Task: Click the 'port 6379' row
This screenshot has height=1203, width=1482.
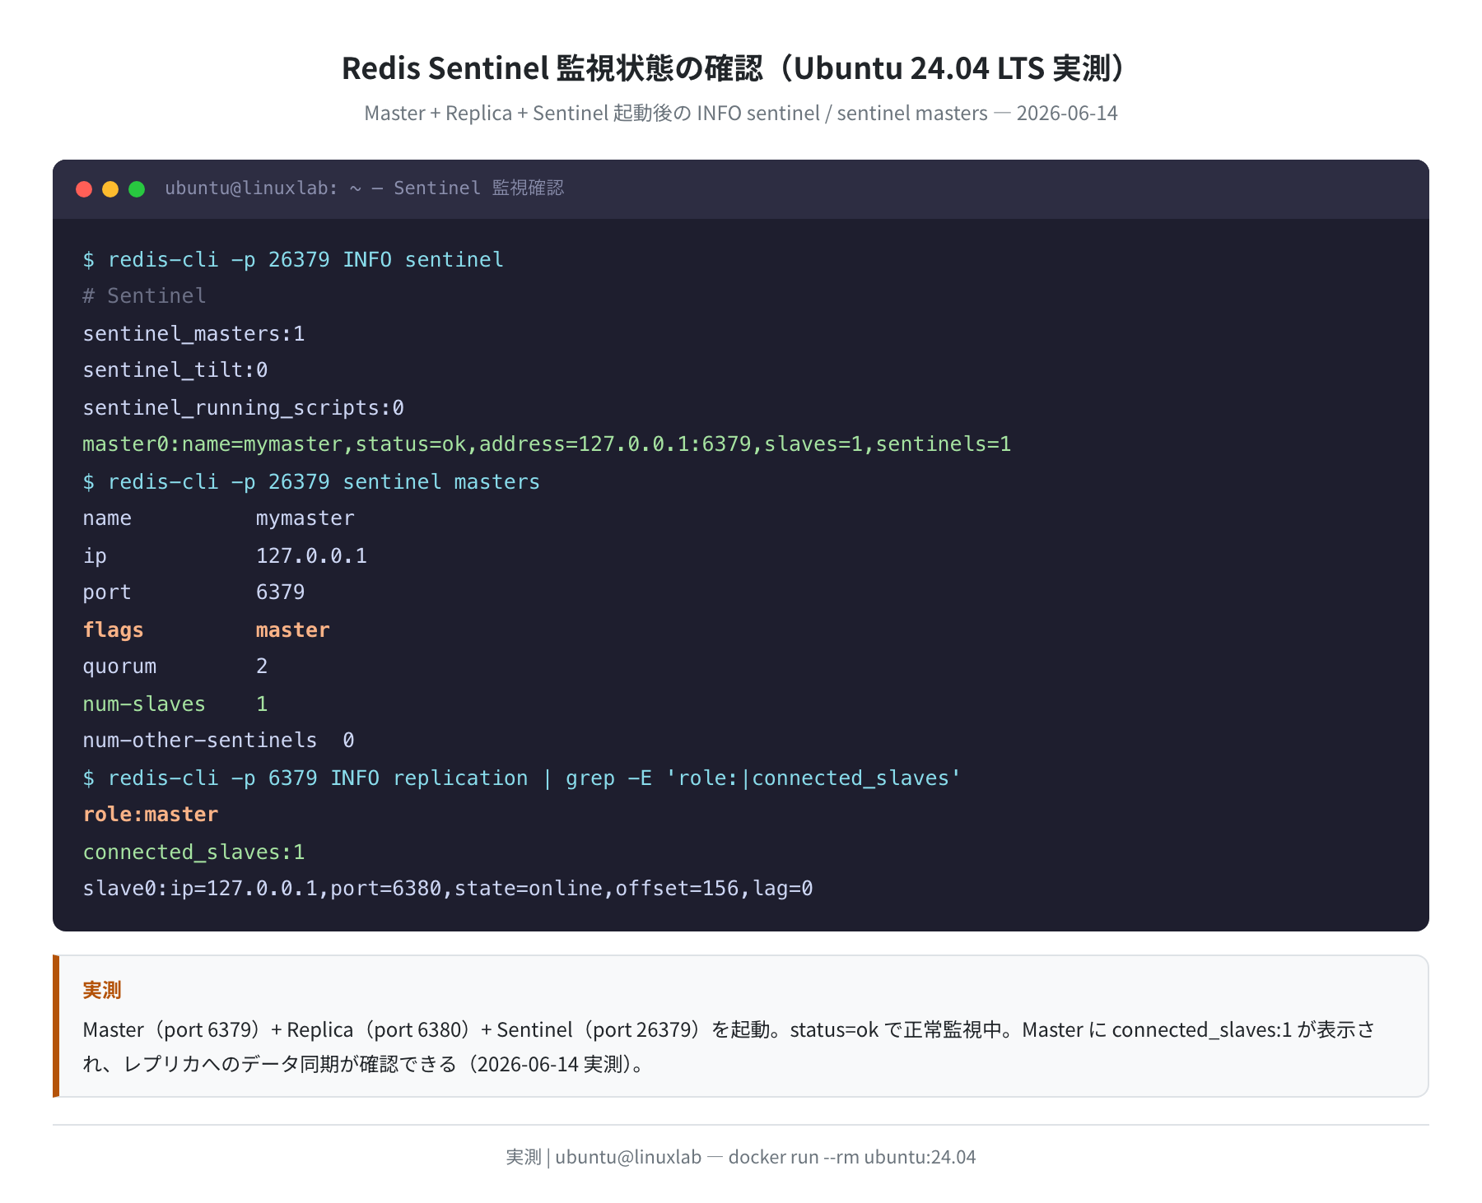Action: [x=193, y=592]
